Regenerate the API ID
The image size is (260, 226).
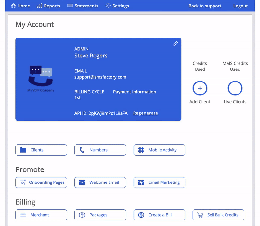[146, 113]
